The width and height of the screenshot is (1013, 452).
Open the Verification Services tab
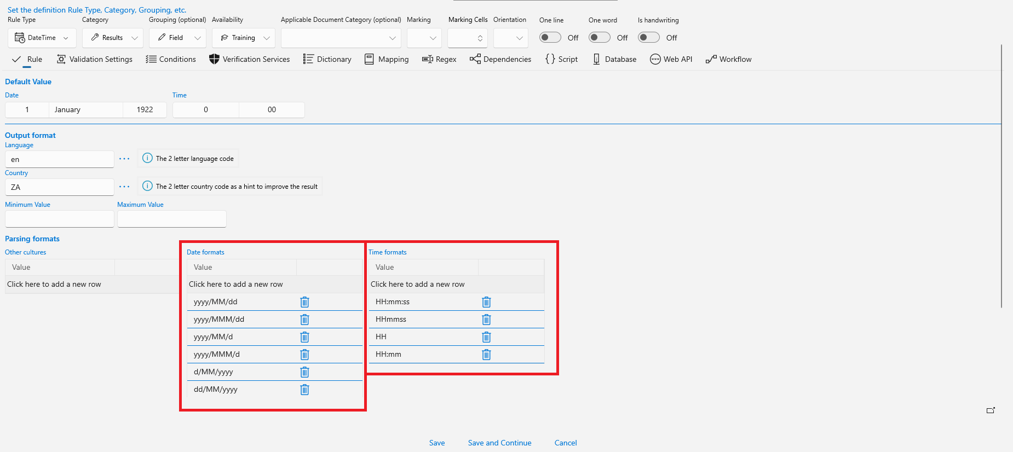(x=250, y=59)
